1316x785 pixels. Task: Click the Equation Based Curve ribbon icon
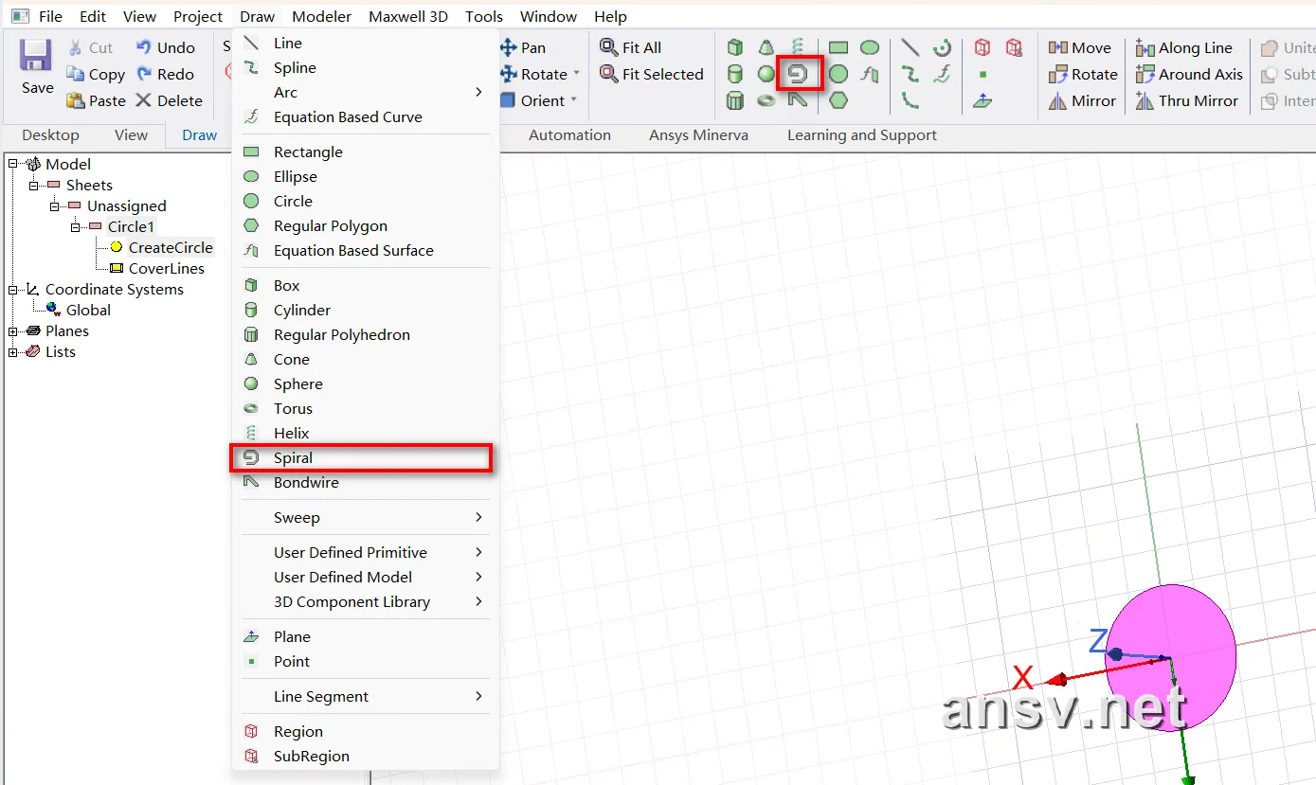(x=942, y=74)
